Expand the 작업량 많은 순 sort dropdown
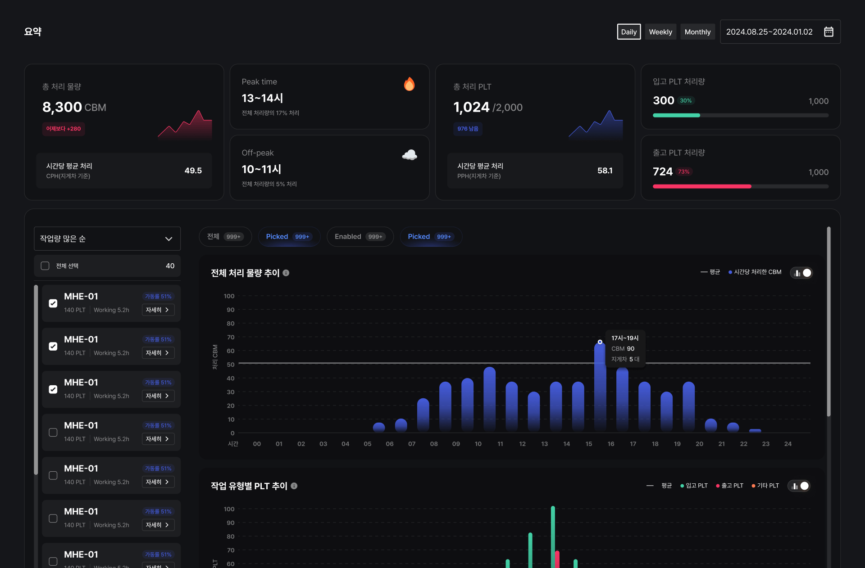 (x=107, y=239)
